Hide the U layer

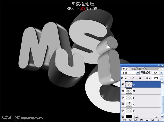(123, 84)
